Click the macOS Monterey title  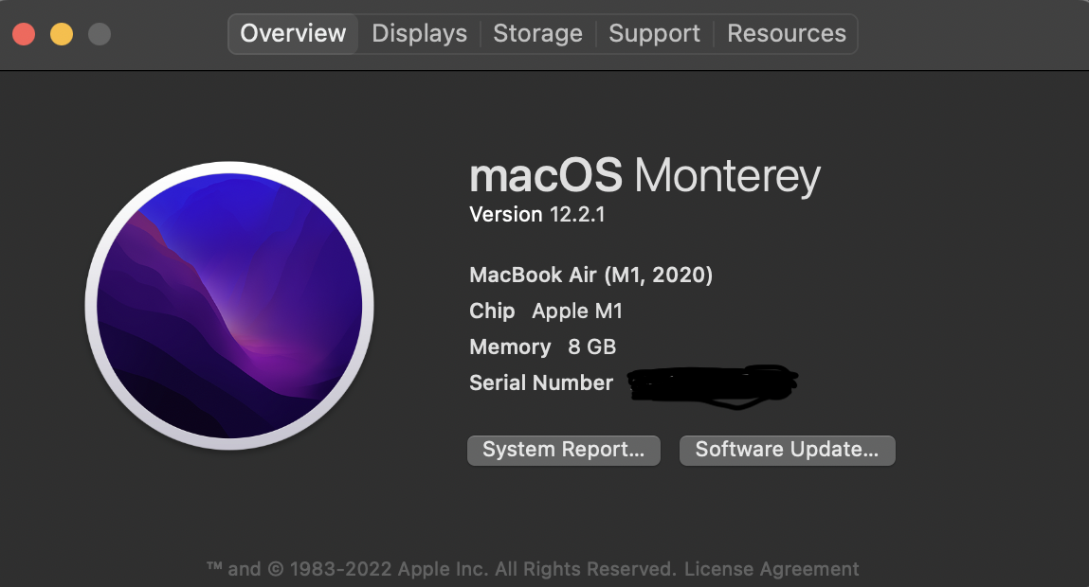[x=644, y=176]
